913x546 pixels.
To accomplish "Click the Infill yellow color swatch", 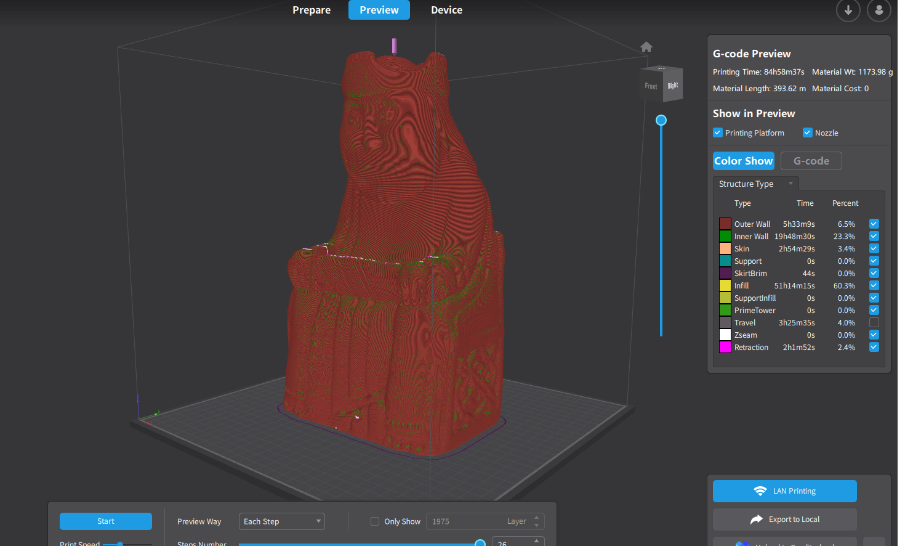I will 725,285.
